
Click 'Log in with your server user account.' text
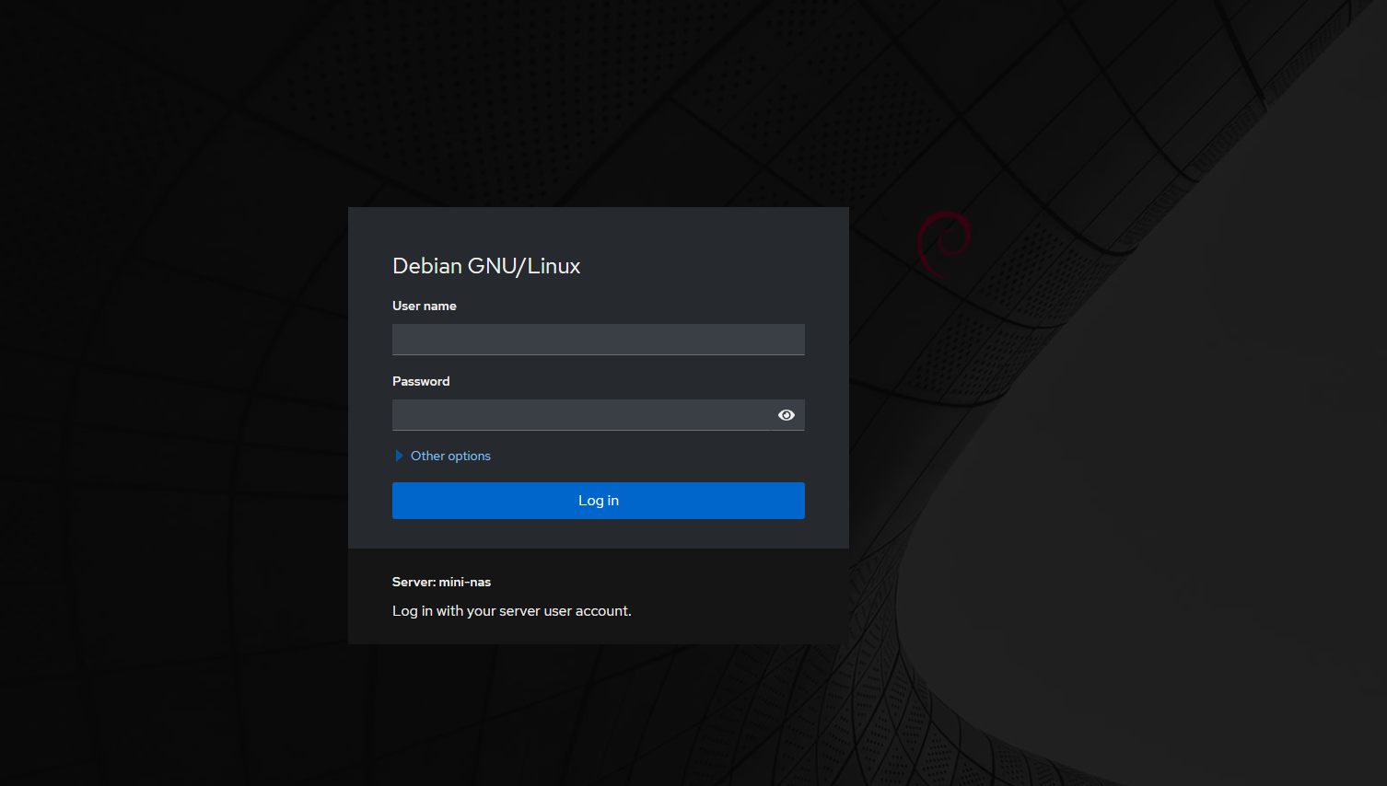pyautogui.click(x=512, y=611)
